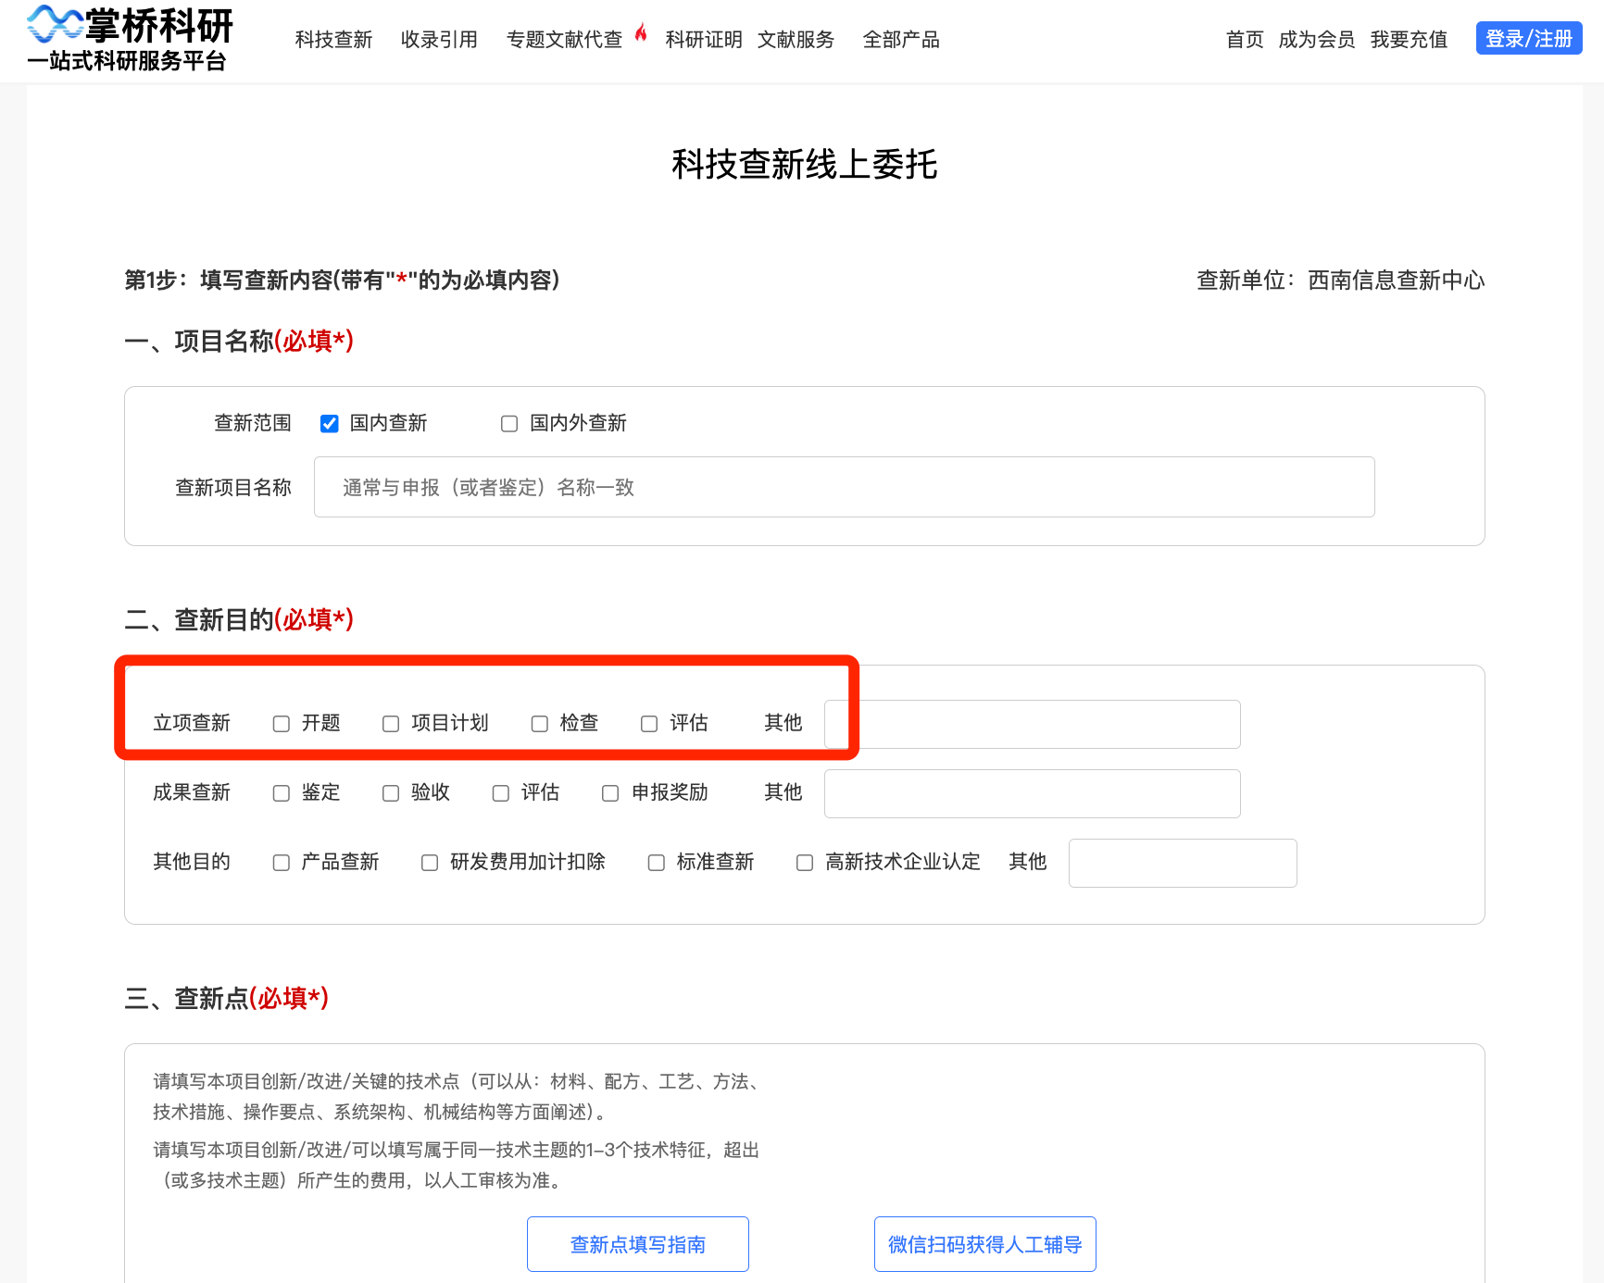This screenshot has height=1283, width=1604.
Task: Click the 科技查新线上委托 heading
Action: [x=804, y=165]
